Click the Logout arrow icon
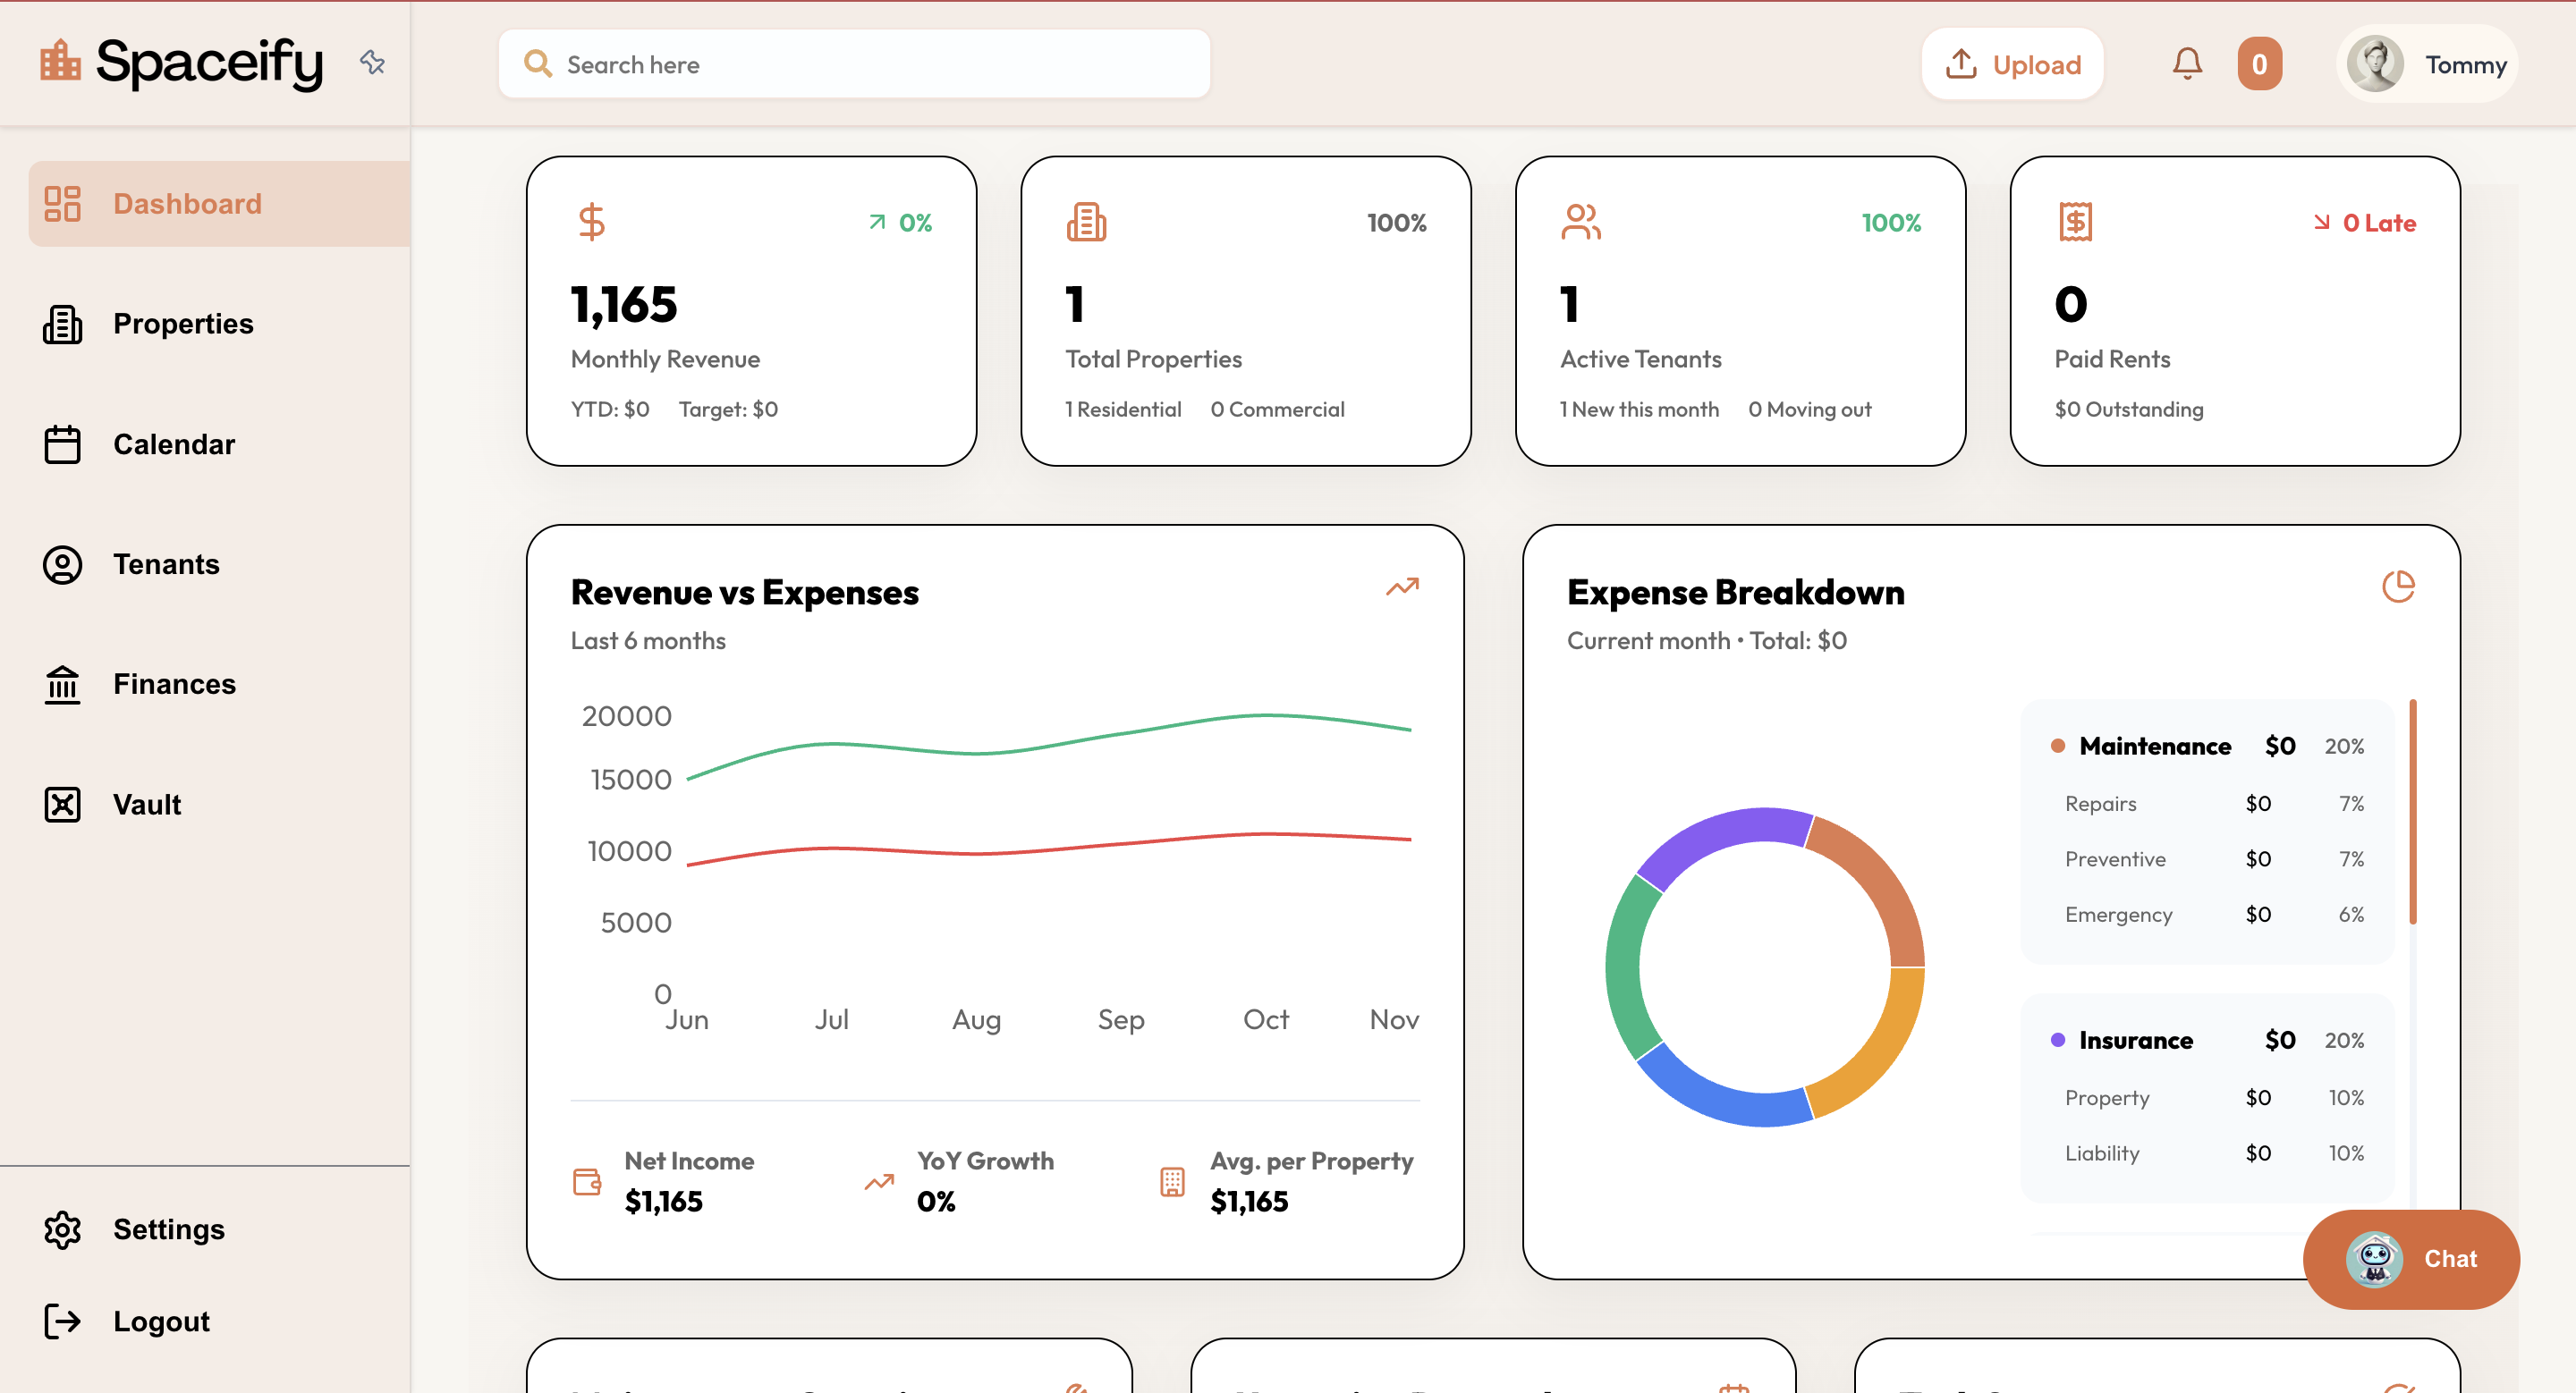This screenshot has width=2576, height=1393. point(62,1321)
